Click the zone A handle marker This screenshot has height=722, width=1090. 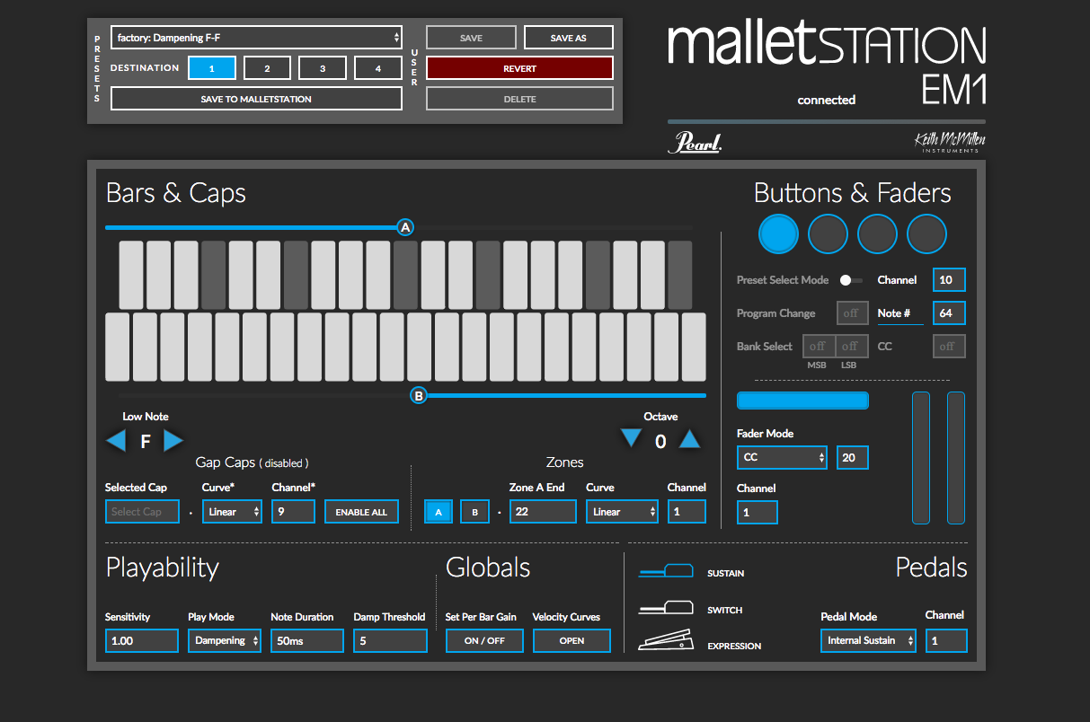click(405, 227)
